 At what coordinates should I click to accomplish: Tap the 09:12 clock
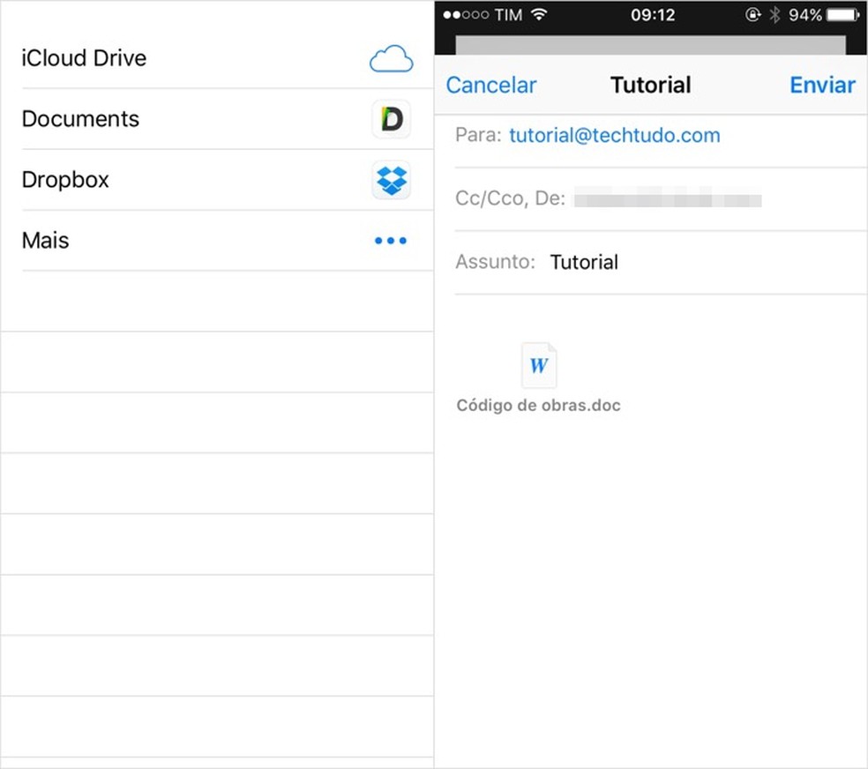(x=654, y=15)
